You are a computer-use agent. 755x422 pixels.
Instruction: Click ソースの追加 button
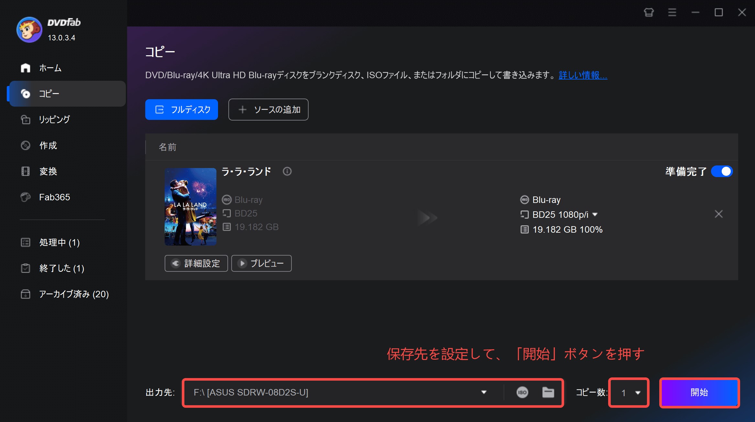coord(268,110)
